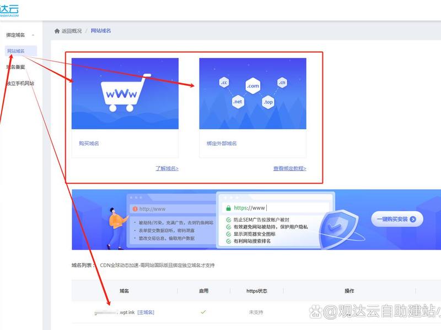Open the 查看绑定教程> link

290,168
